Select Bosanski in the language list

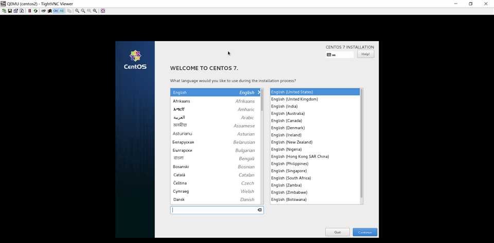[x=216, y=167]
